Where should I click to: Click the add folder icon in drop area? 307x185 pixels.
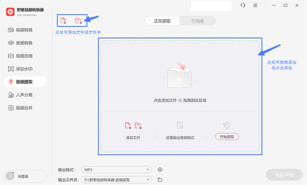coord(138,126)
